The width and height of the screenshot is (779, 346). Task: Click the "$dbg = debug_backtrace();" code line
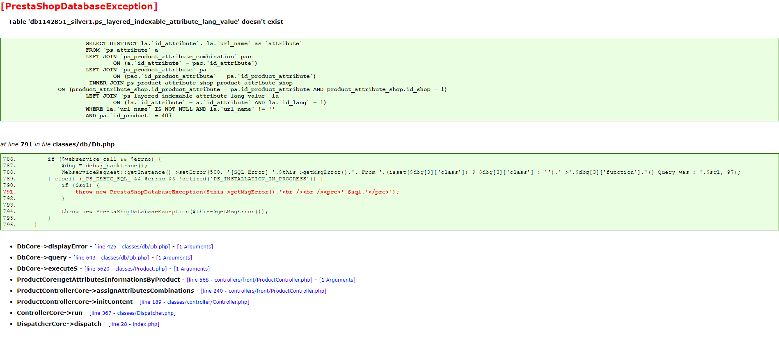click(105, 166)
